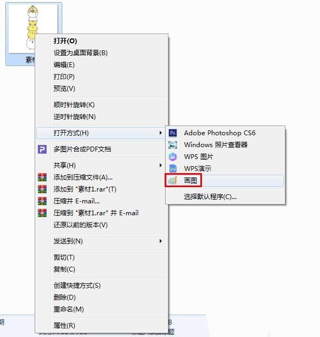
Task: Select 压缩并 E-mail...
Action: tap(101, 201)
